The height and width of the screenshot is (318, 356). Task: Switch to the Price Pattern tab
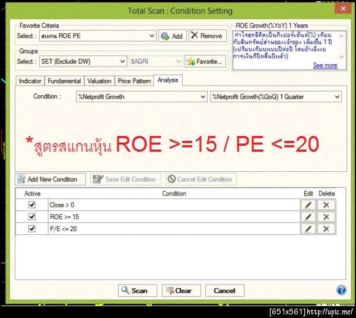coord(134,81)
